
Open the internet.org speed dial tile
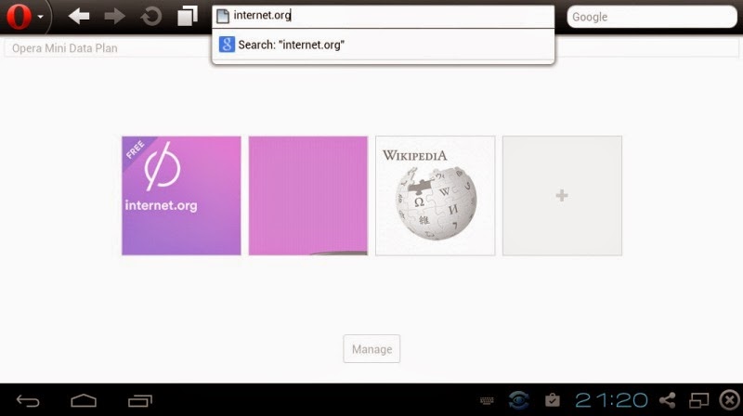pos(181,196)
